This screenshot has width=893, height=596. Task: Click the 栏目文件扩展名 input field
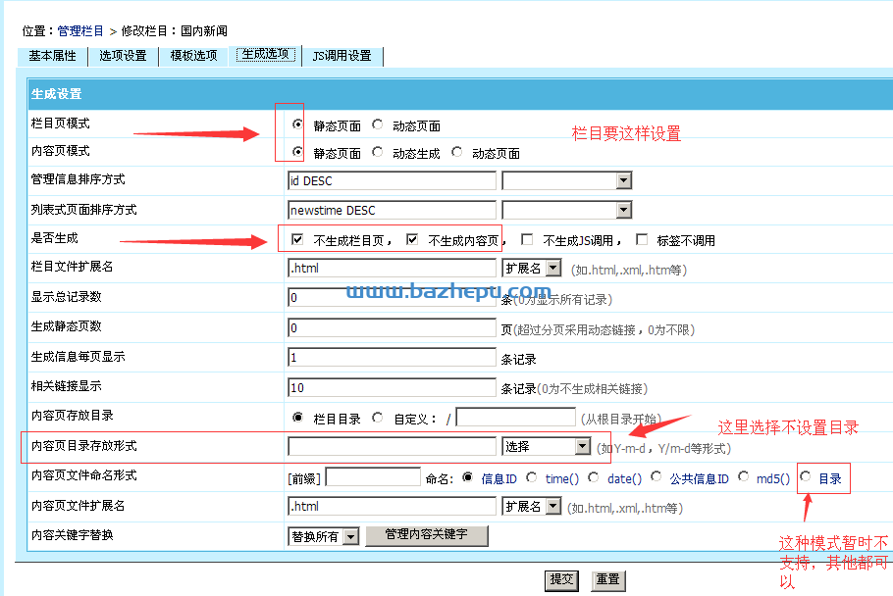click(x=392, y=268)
